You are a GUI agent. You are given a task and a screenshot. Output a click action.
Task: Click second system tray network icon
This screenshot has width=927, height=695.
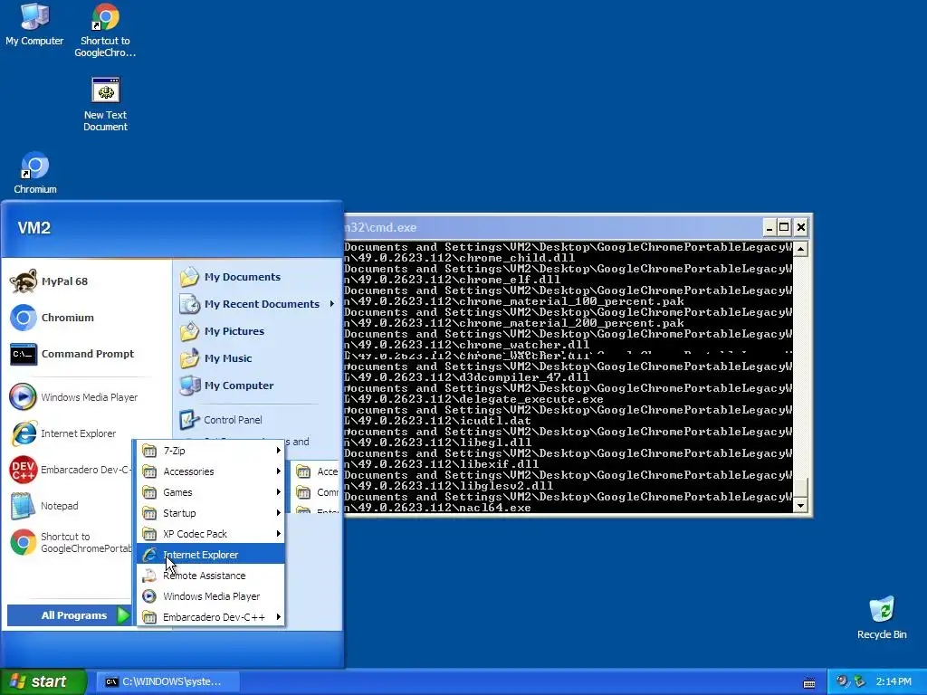(860, 681)
